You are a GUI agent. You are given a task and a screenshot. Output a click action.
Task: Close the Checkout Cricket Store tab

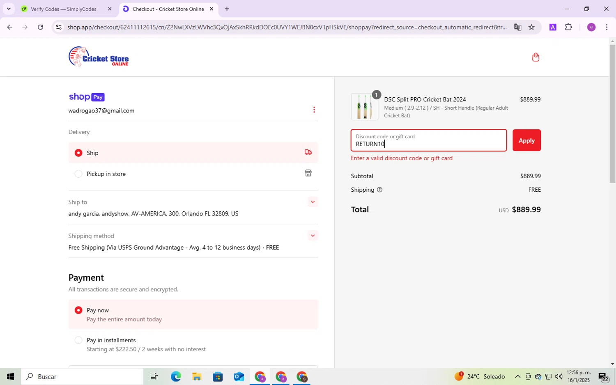click(211, 9)
